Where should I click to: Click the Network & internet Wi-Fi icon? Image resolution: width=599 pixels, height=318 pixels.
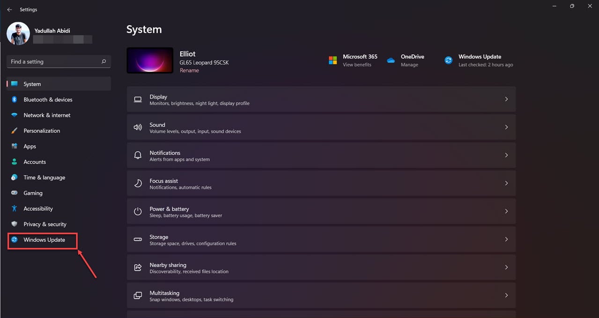[15, 115]
